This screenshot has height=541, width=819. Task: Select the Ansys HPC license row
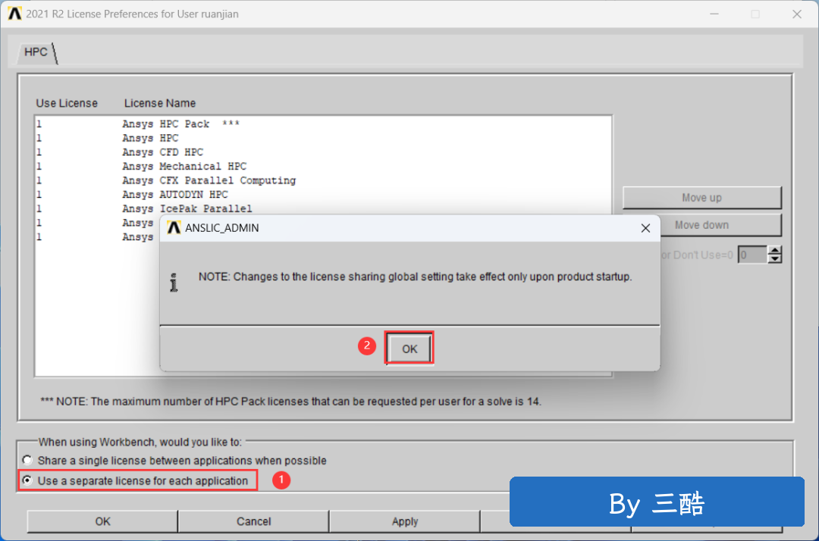pyautogui.click(x=323, y=138)
